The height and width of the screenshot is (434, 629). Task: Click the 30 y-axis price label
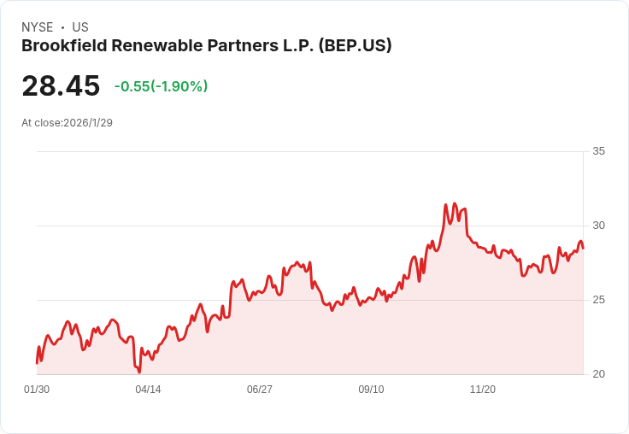click(x=598, y=226)
